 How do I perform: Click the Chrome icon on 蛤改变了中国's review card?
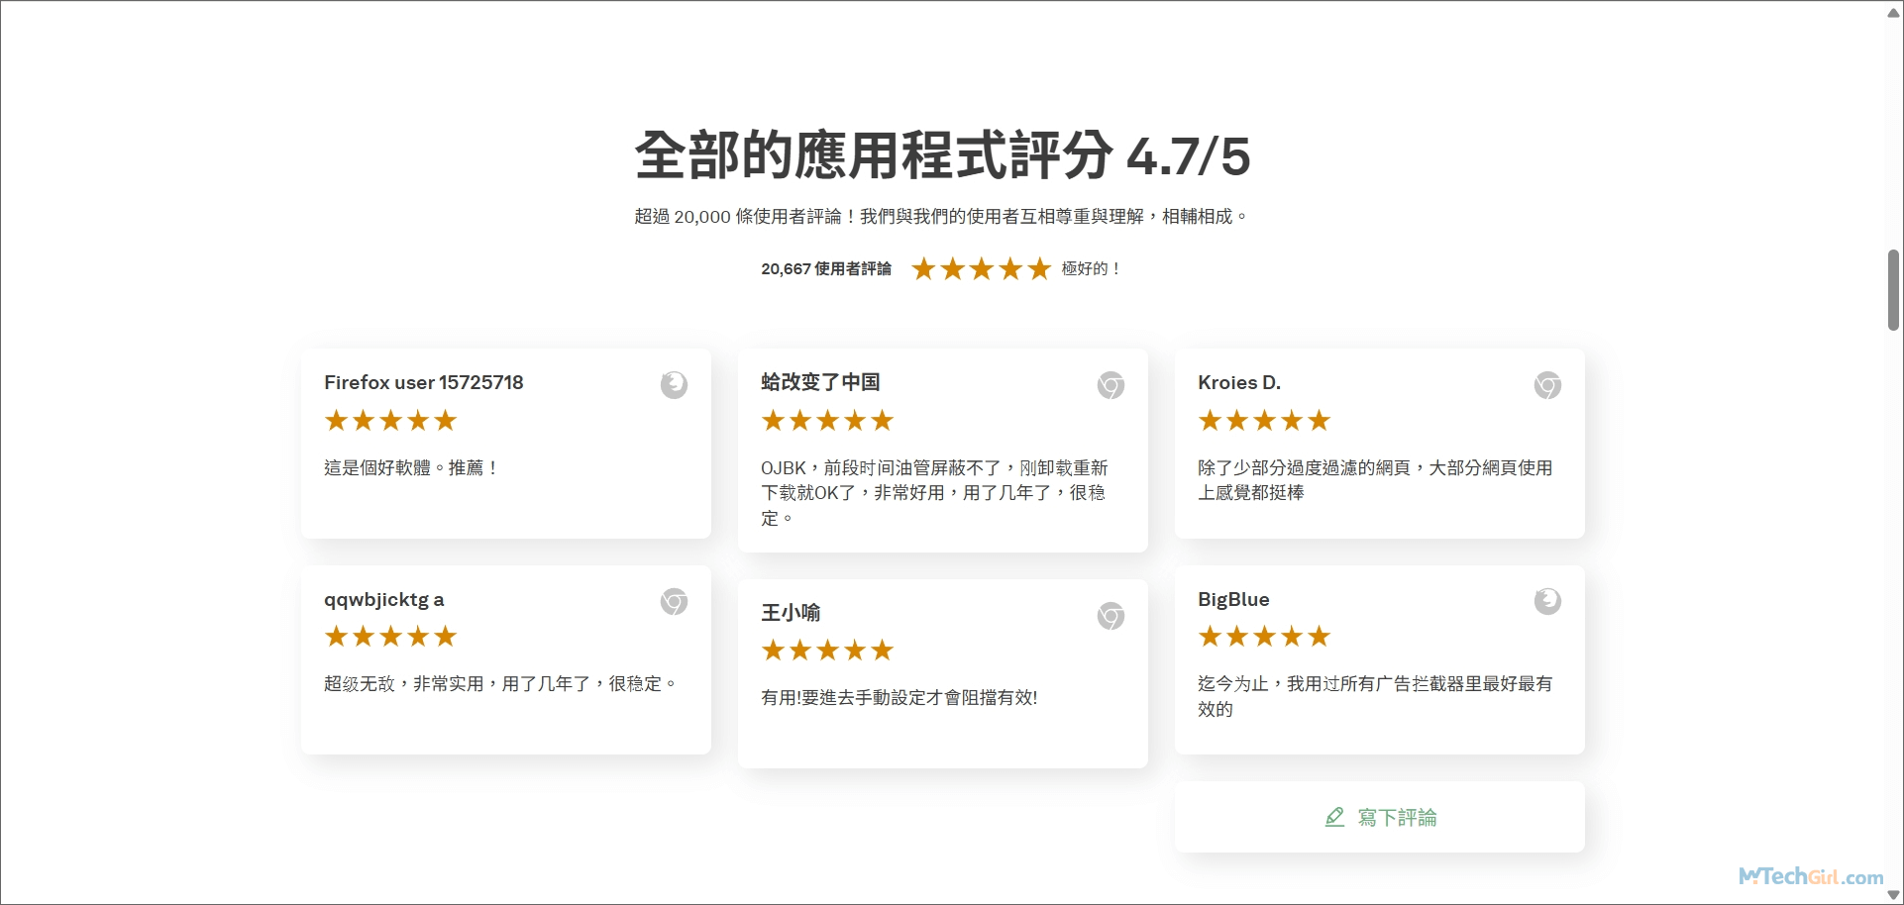pos(1111,387)
